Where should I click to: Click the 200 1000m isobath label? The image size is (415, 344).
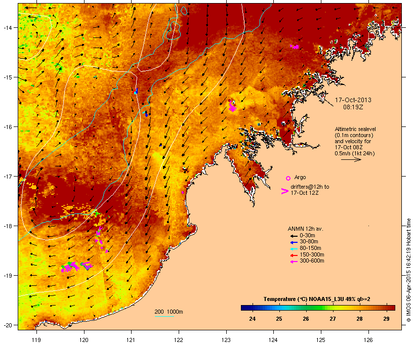(169, 312)
